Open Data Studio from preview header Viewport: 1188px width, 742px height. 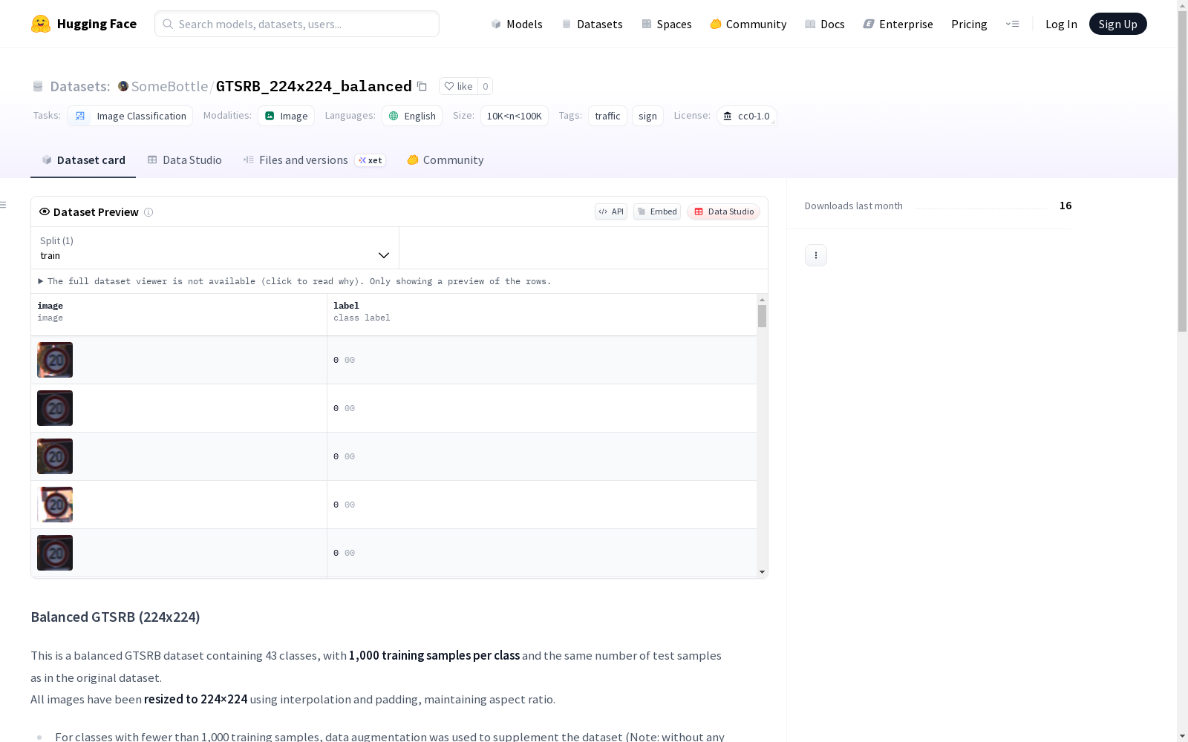724,211
